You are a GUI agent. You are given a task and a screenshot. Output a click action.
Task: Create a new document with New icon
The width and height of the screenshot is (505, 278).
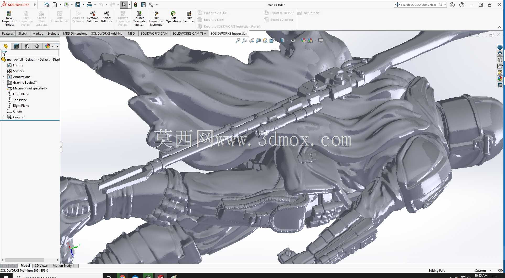coord(55,5)
